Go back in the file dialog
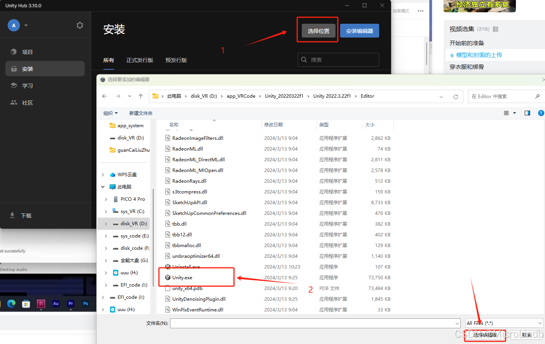The height and width of the screenshot is (344, 545). [x=105, y=96]
